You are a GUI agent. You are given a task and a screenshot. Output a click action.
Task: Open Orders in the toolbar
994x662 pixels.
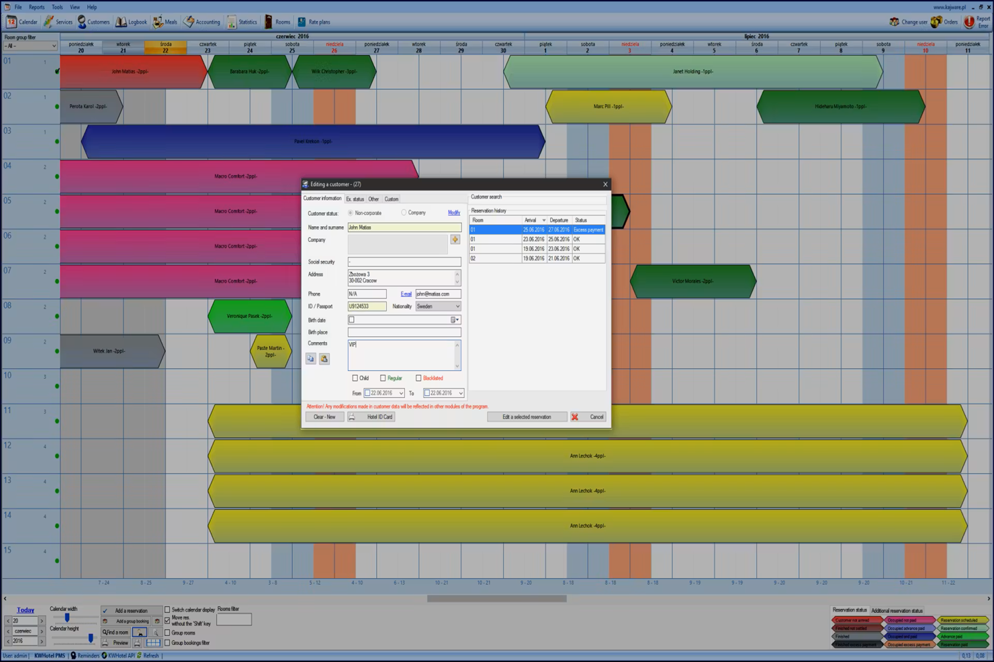coord(944,22)
